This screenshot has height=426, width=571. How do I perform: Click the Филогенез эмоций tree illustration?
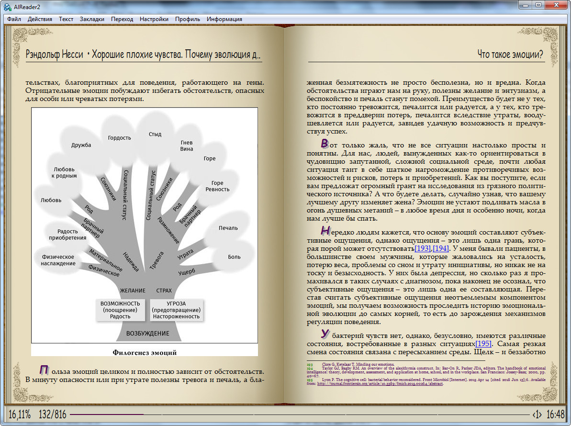[x=145, y=225]
